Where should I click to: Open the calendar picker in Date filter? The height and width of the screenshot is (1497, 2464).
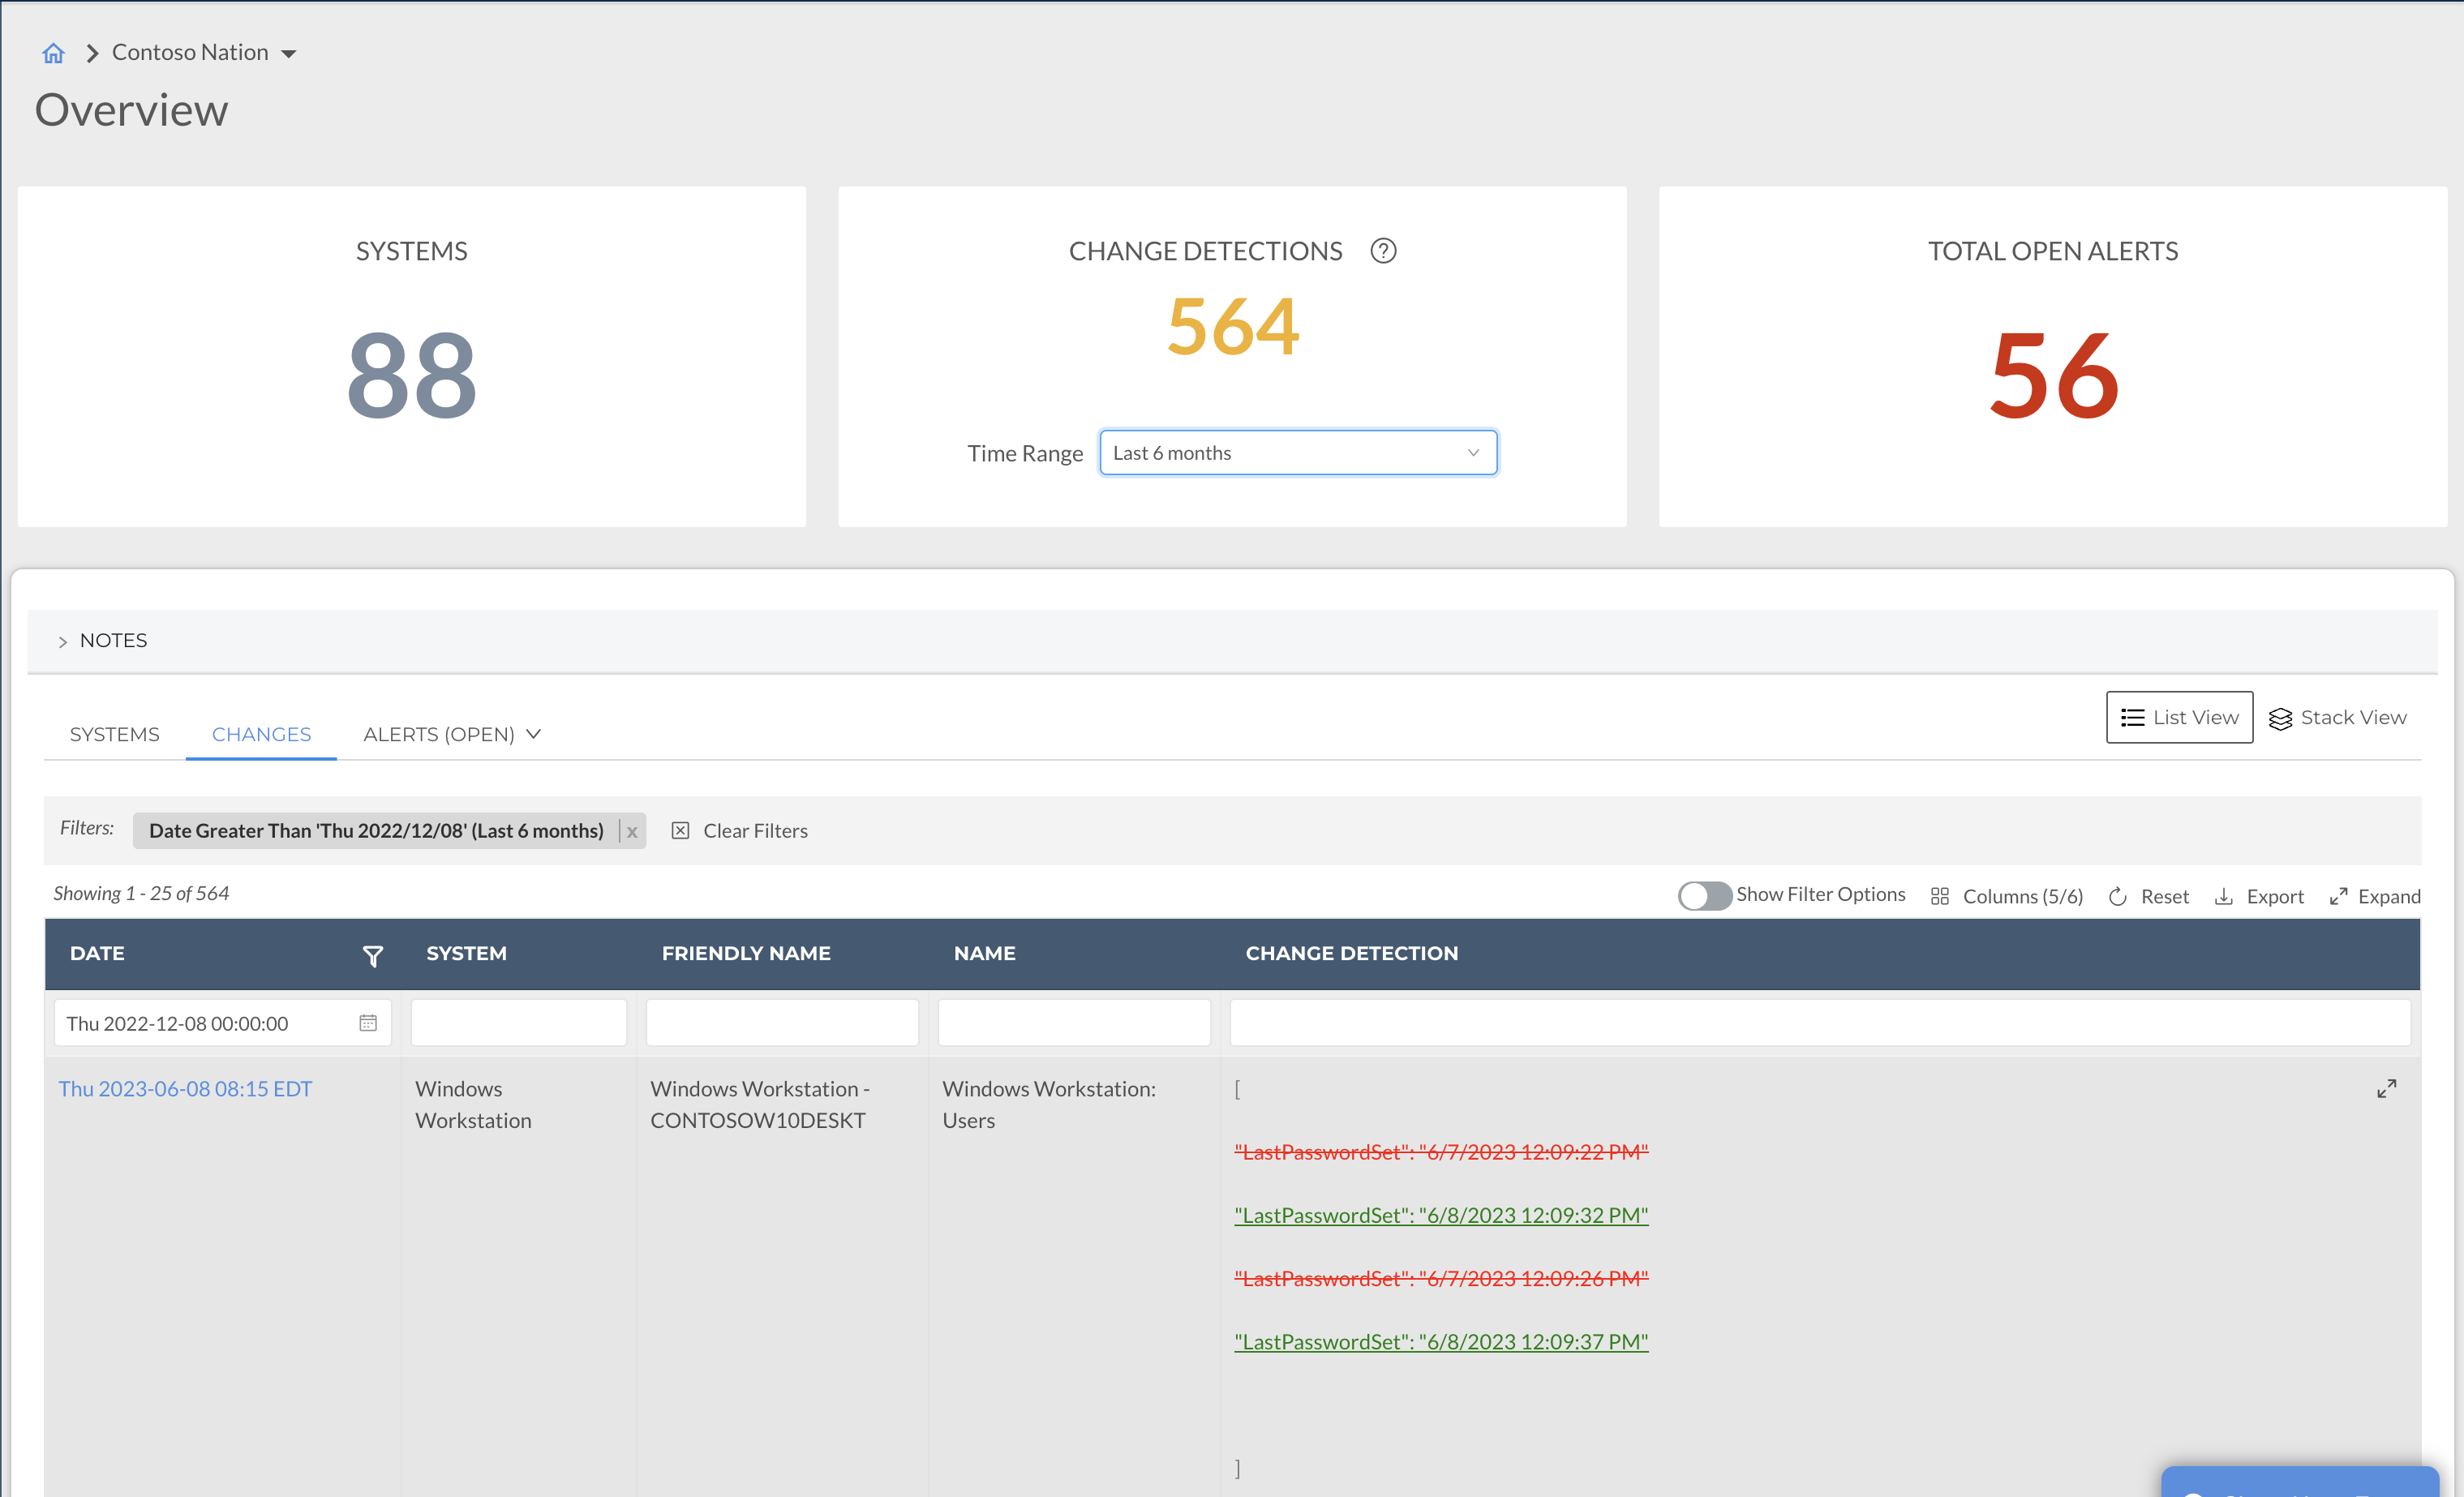tap(368, 1023)
